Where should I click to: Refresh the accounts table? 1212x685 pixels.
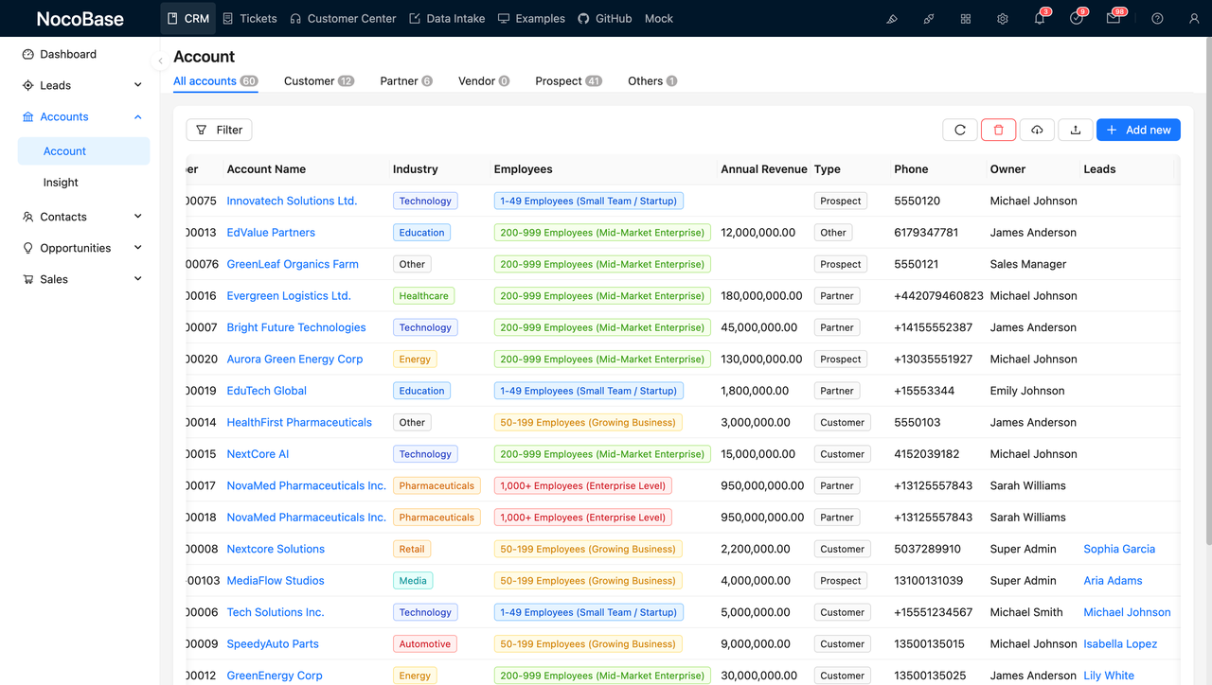[x=959, y=130]
